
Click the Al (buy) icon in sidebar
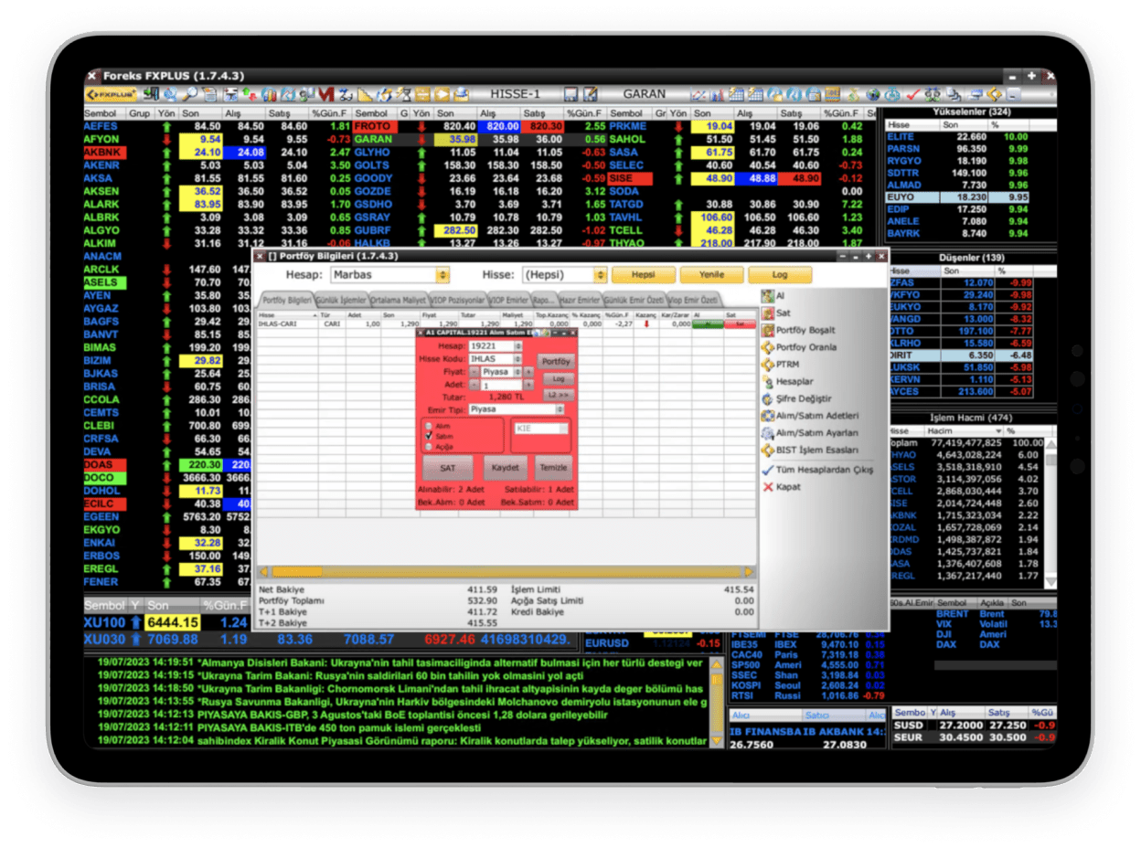[x=768, y=296]
